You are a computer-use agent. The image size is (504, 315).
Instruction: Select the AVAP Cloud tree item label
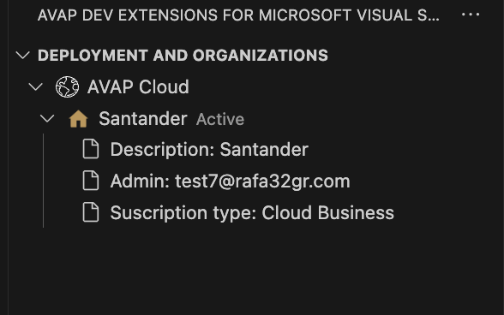pos(138,86)
